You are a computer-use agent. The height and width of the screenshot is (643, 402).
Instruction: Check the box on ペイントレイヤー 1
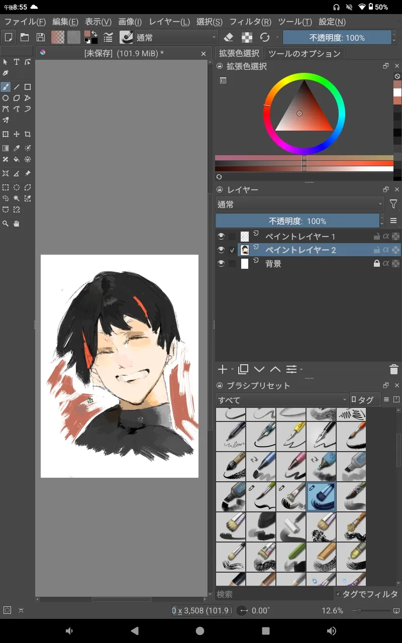pyautogui.click(x=232, y=236)
